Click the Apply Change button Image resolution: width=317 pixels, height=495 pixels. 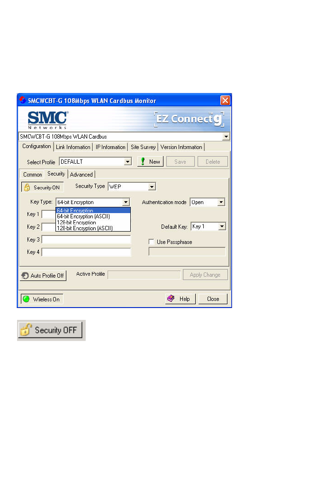[205, 275]
